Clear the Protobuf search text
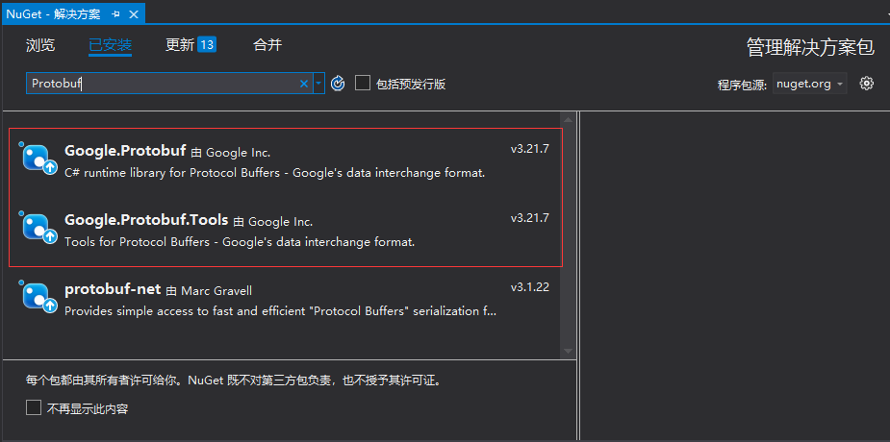890x442 pixels. click(x=304, y=84)
